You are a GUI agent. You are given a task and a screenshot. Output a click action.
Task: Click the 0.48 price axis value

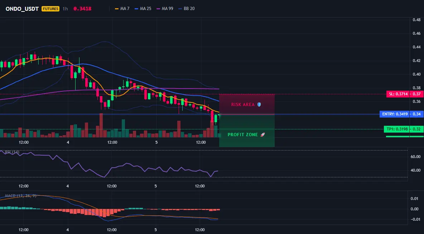[416, 20]
